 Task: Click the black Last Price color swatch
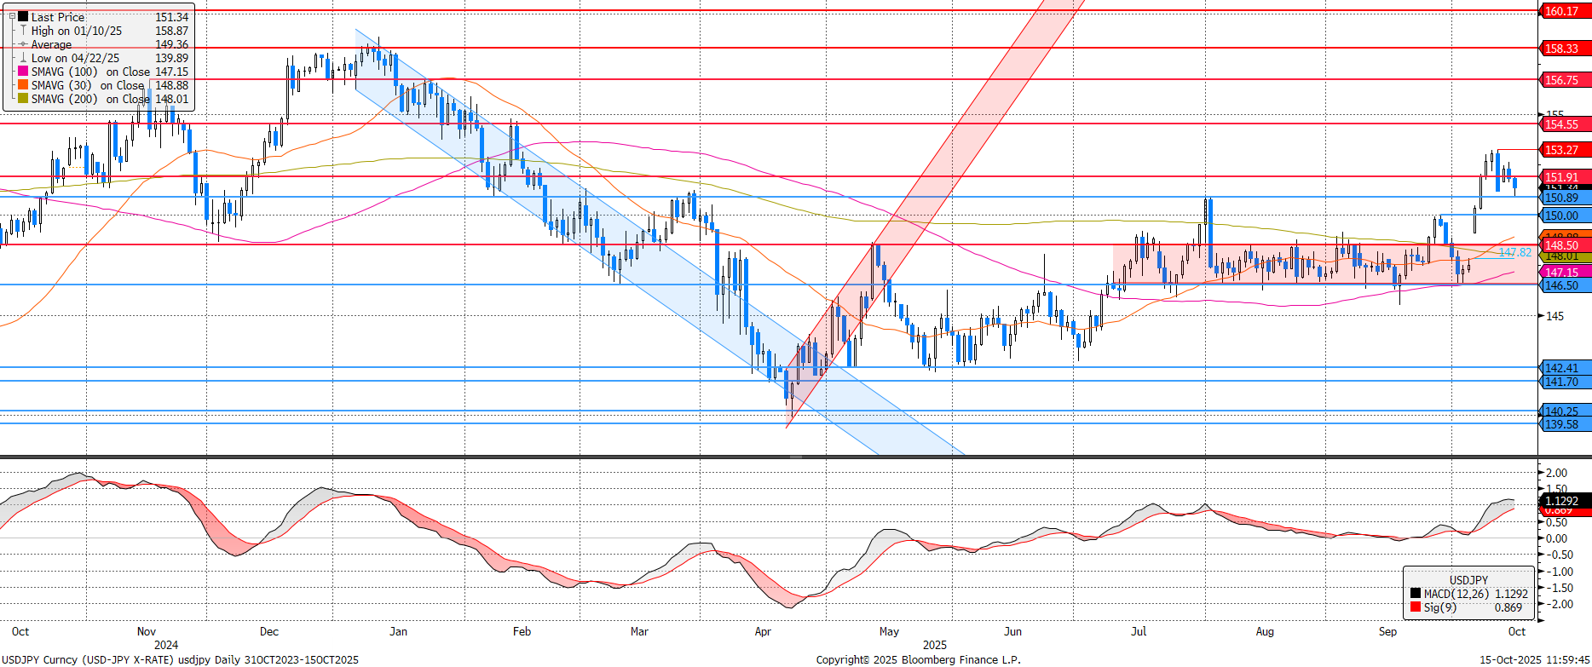click(x=23, y=16)
